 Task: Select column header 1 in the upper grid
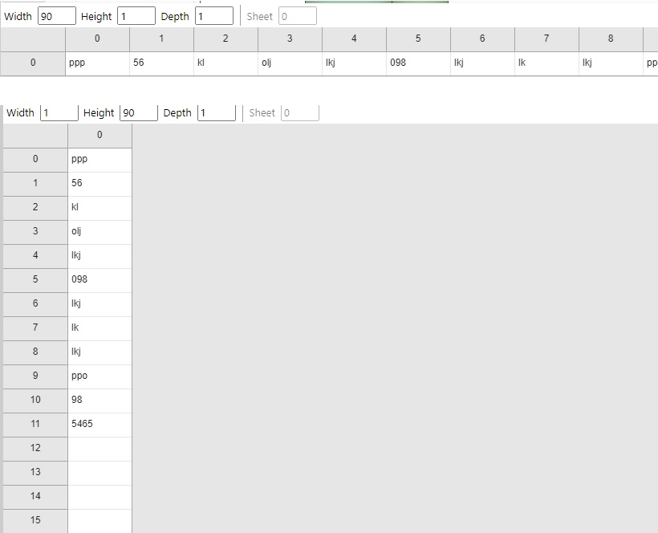[161, 39]
